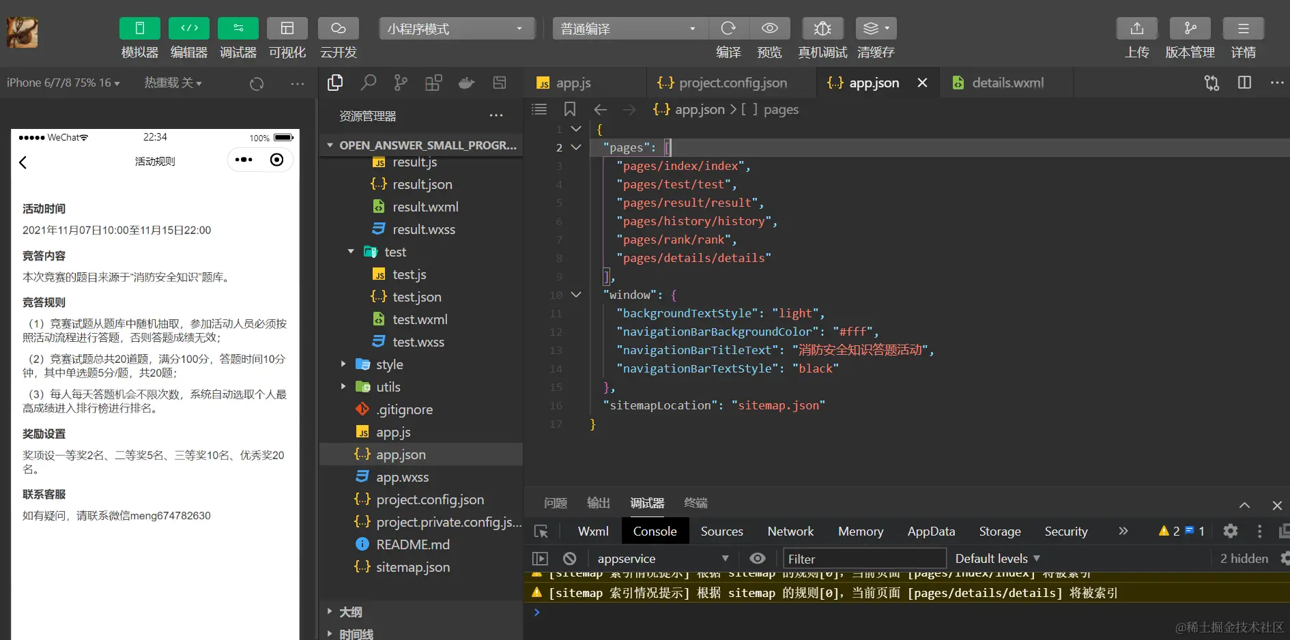Toggle the debugger (调试器) panel
The width and height of the screenshot is (1290, 640).
(x=238, y=29)
